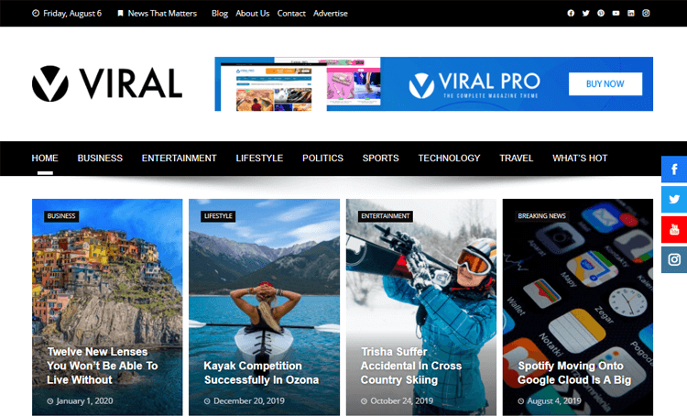Open the Twitter icon in the top bar
The width and height of the screenshot is (687, 416).
[x=586, y=13]
